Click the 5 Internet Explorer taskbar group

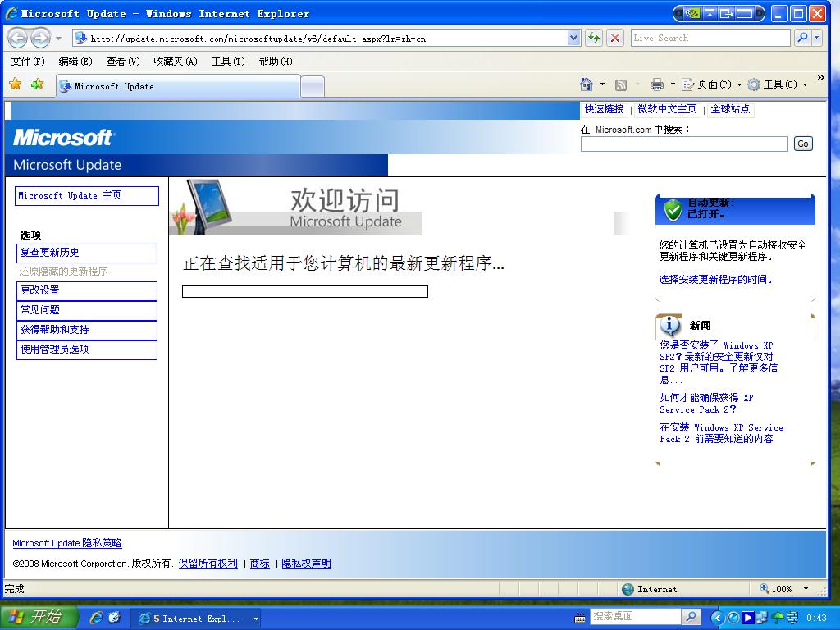tap(196, 619)
